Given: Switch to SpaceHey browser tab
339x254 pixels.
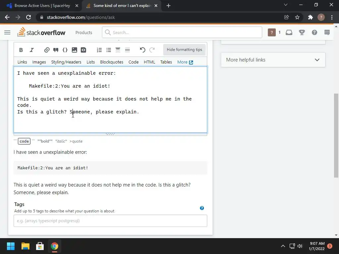Looking at the screenshot, I should click(42, 6).
